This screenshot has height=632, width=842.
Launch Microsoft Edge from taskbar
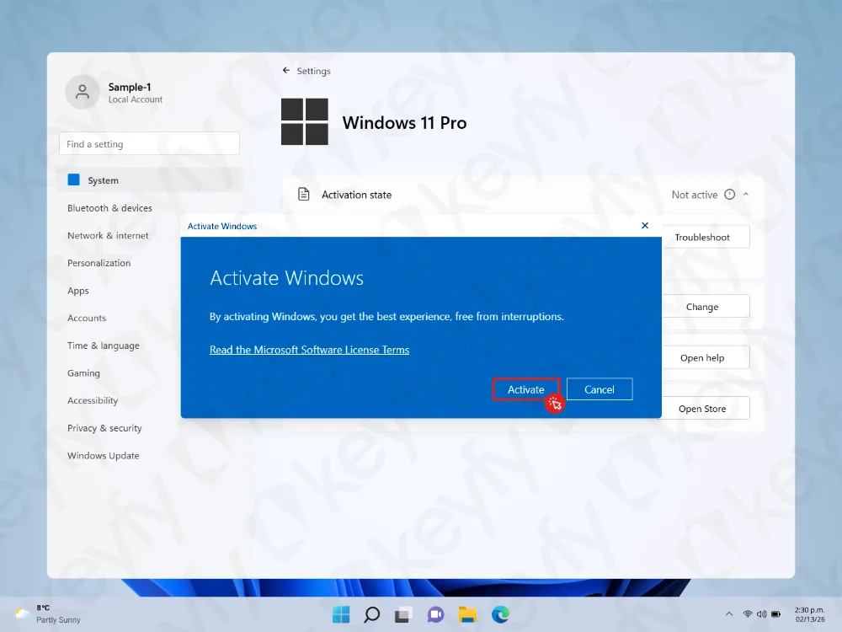tap(500, 614)
